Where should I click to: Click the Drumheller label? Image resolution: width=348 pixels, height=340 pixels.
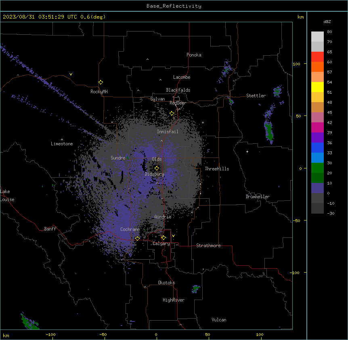coord(258,197)
